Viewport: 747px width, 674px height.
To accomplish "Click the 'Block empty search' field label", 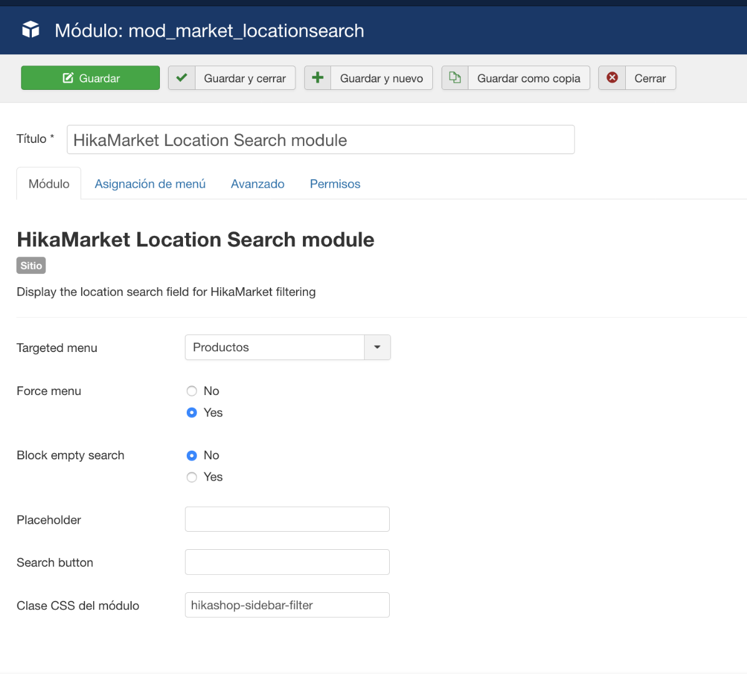I will (71, 456).
